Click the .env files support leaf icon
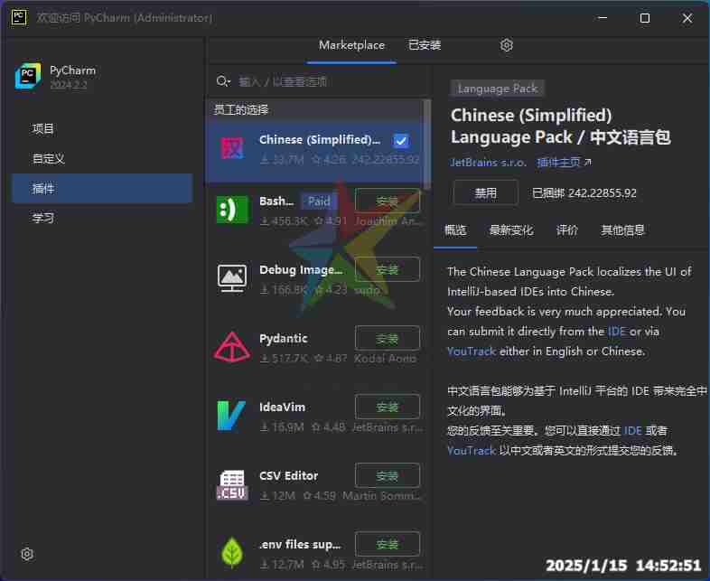The height and width of the screenshot is (581, 710). [232, 552]
